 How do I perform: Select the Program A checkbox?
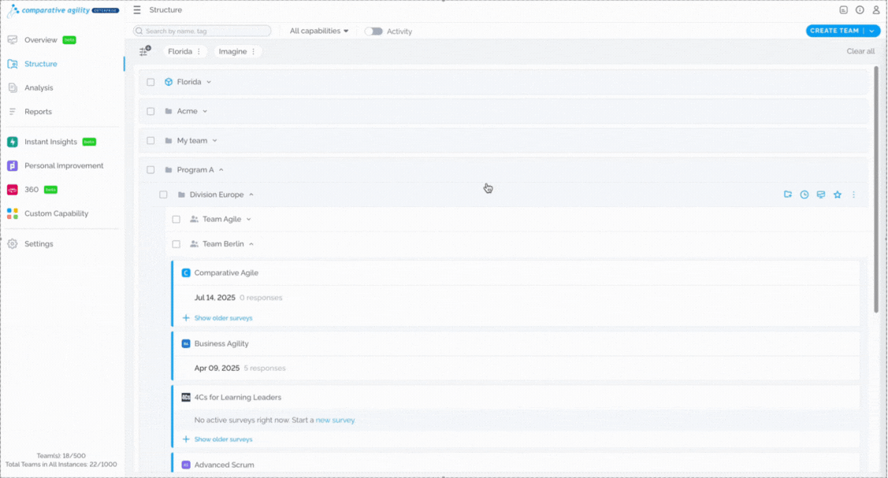click(x=150, y=170)
